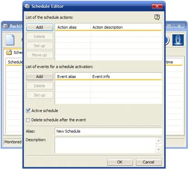Enable Delete schedule after the event
Viewport: 188px width, 169px height.
coord(28,120)
